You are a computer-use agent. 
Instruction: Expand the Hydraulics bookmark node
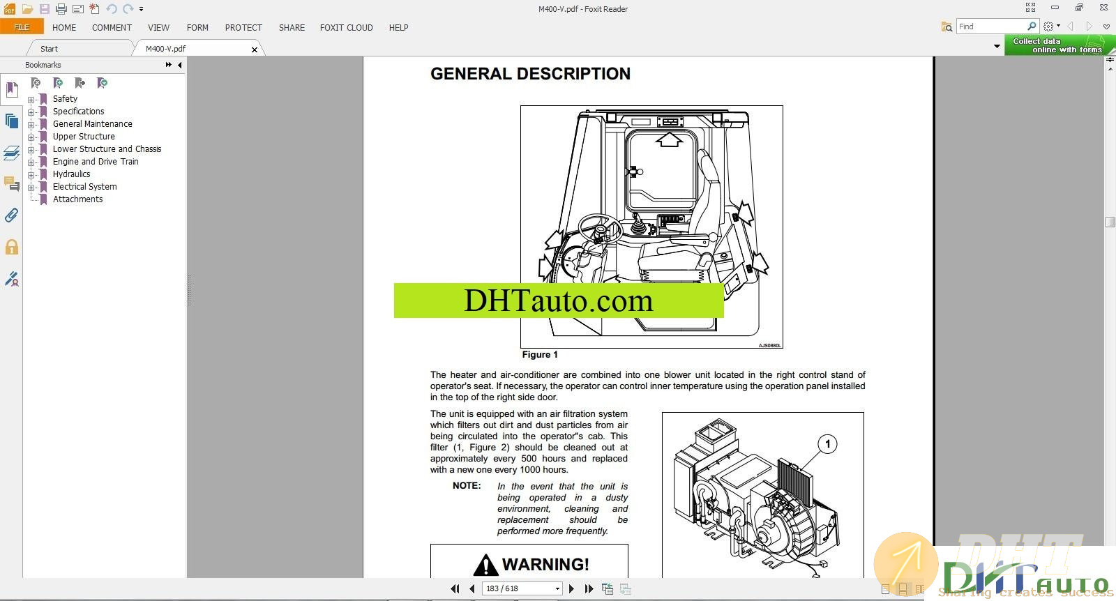[x=31, y=175]
